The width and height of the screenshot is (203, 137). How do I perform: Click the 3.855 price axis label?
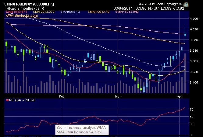click(x=194, y=40)
